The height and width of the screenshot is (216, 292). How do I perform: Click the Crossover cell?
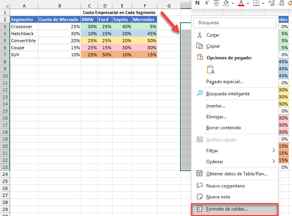click(24, 27)
